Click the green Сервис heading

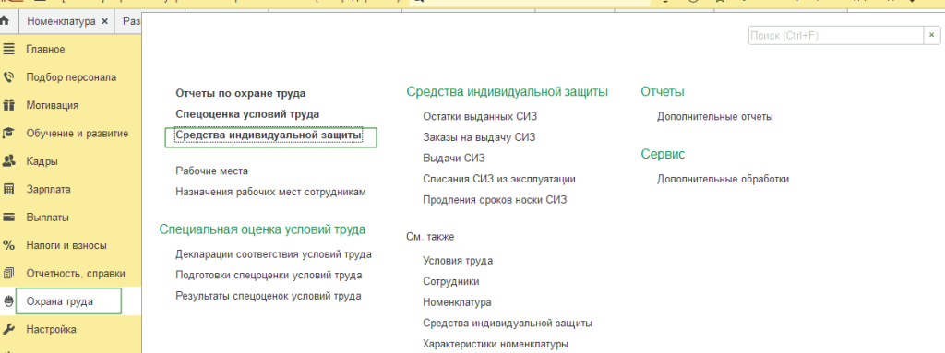pyautogui.click(x=663, y=154)
